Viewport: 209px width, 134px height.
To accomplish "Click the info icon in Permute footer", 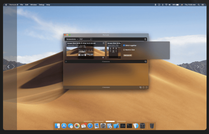I will [x=146, y=87].
